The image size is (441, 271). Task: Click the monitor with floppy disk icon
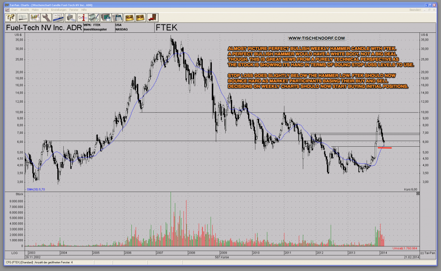(106, 17)
